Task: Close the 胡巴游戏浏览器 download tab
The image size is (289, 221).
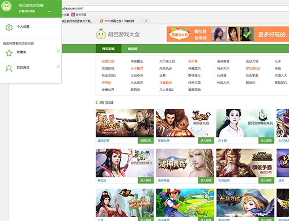Action: coord(95,21)
